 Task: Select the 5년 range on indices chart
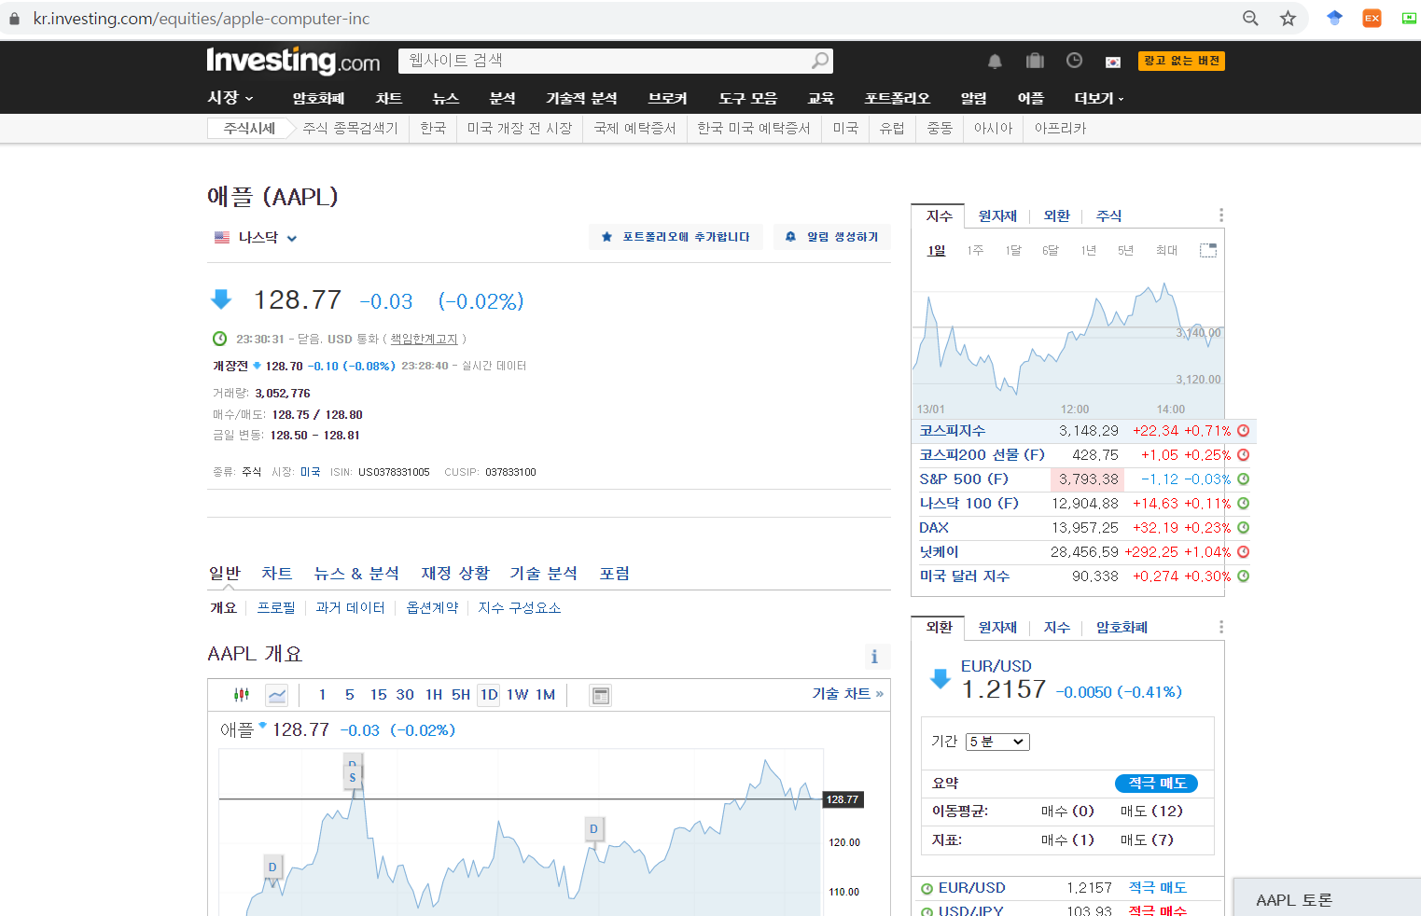[1126, 250]
